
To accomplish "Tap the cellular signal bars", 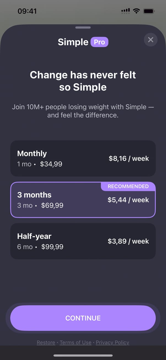I will pyautogui.click(x=126, y=11).
